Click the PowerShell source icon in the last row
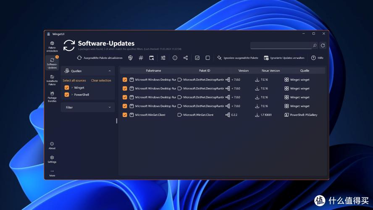The width and height of the screenshot is (373, 210). [x=286, y=115]
